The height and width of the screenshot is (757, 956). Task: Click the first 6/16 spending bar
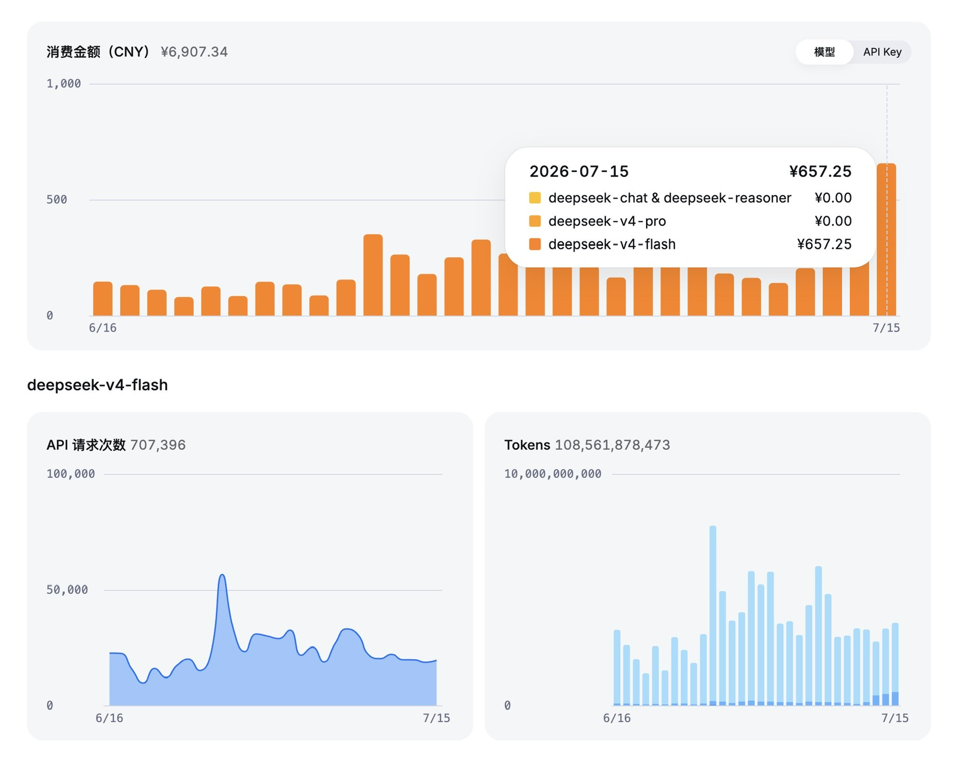[103, 299]
